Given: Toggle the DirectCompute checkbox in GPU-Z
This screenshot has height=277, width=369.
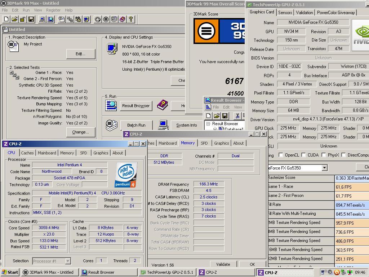Looking at the screenshot, I should tap(343, 155).
